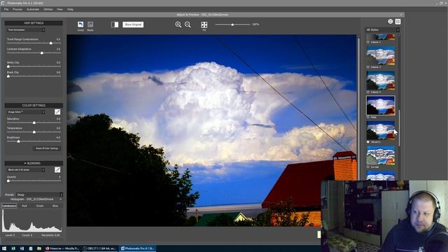Favorite the Interior 3 preset star
The image size is (448, 252).
(x=368, y=67)
